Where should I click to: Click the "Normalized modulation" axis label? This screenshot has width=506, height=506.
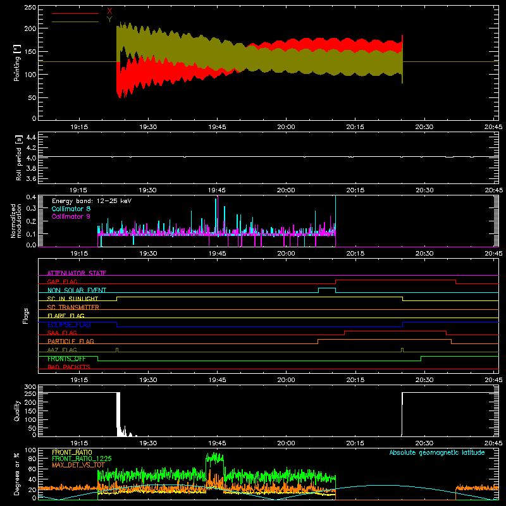point(16,221)
